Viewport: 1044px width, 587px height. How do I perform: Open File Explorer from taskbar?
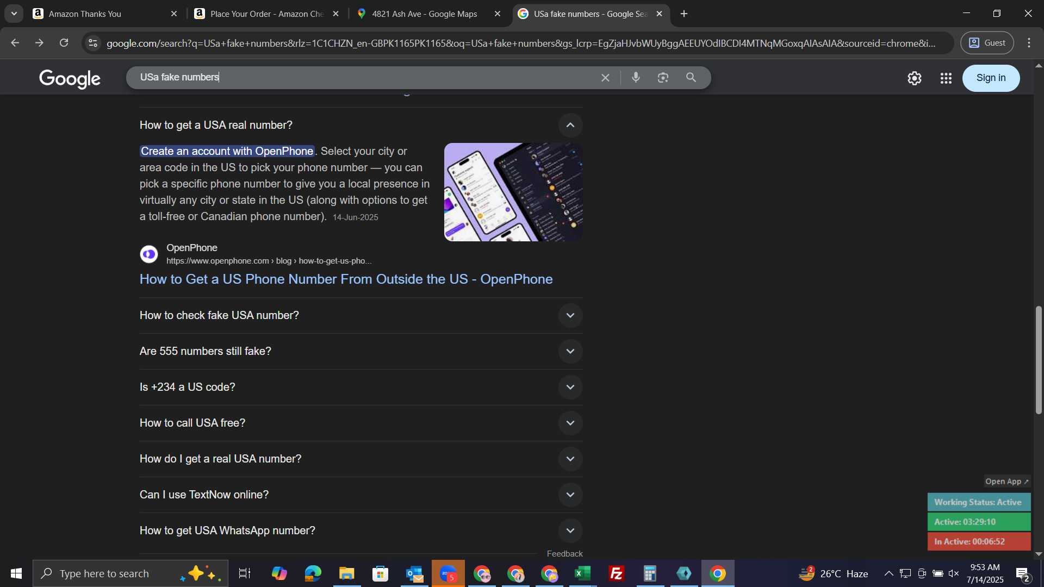tap(347, 573)
